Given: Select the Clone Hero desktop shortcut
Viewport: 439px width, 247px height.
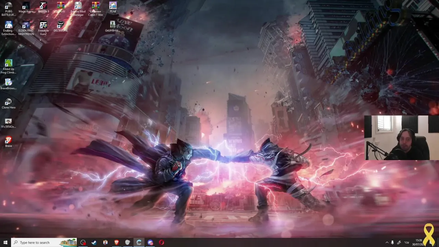Looking at the screenshot, I should [x=9, y=104].
